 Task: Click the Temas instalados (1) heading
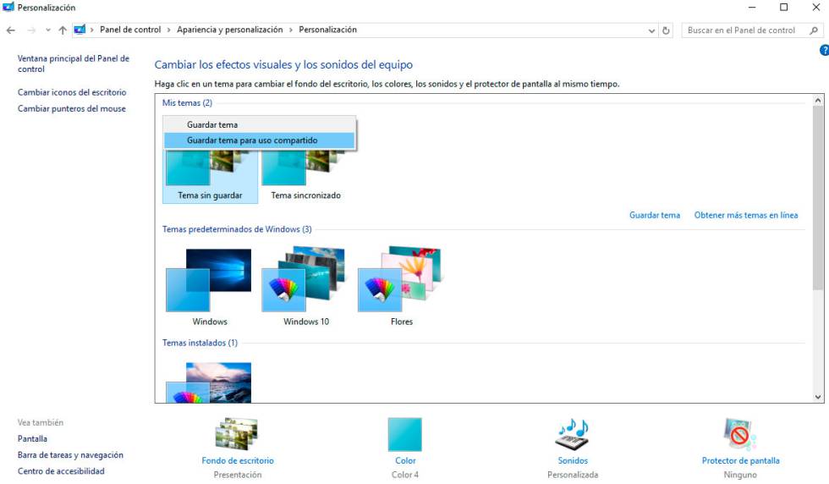(x=200, y=343)
